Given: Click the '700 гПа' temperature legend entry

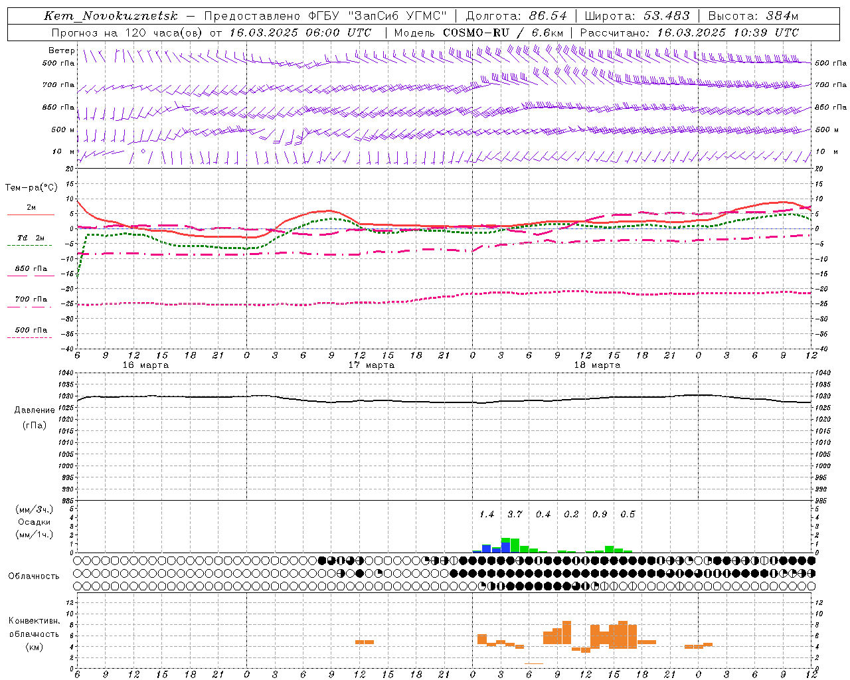Looking at the screenshot, I should click(x=31, y=299).
